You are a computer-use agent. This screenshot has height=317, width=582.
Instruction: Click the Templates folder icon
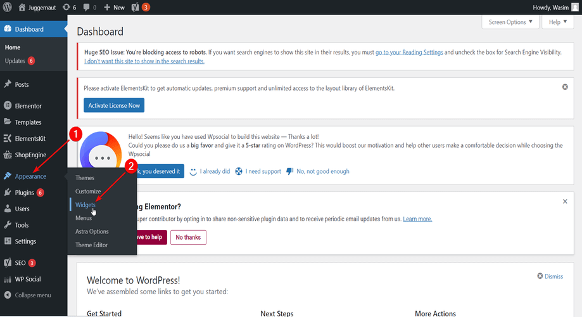8,122
